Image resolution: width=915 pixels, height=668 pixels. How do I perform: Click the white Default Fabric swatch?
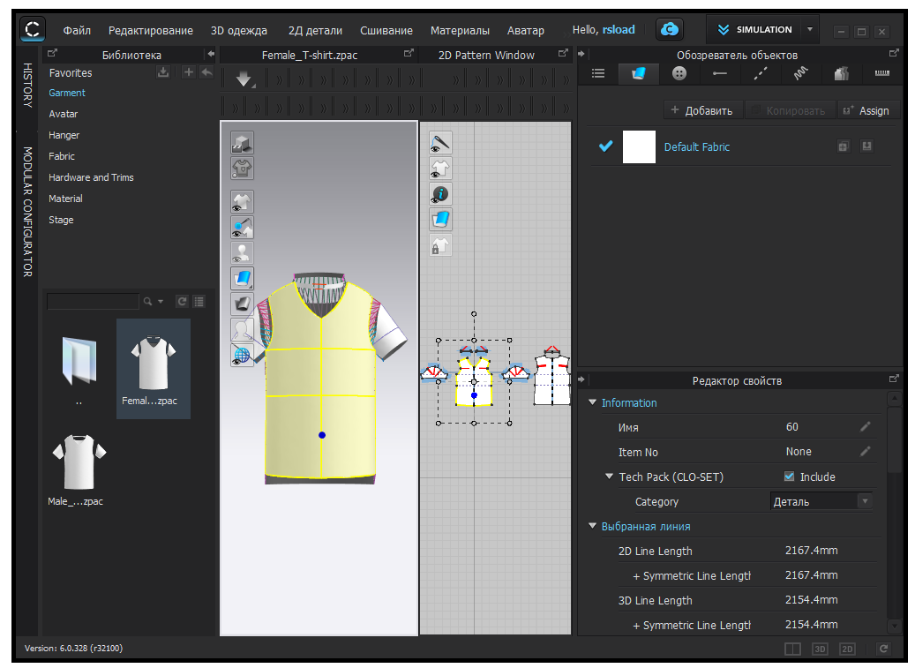click(639, 146)
